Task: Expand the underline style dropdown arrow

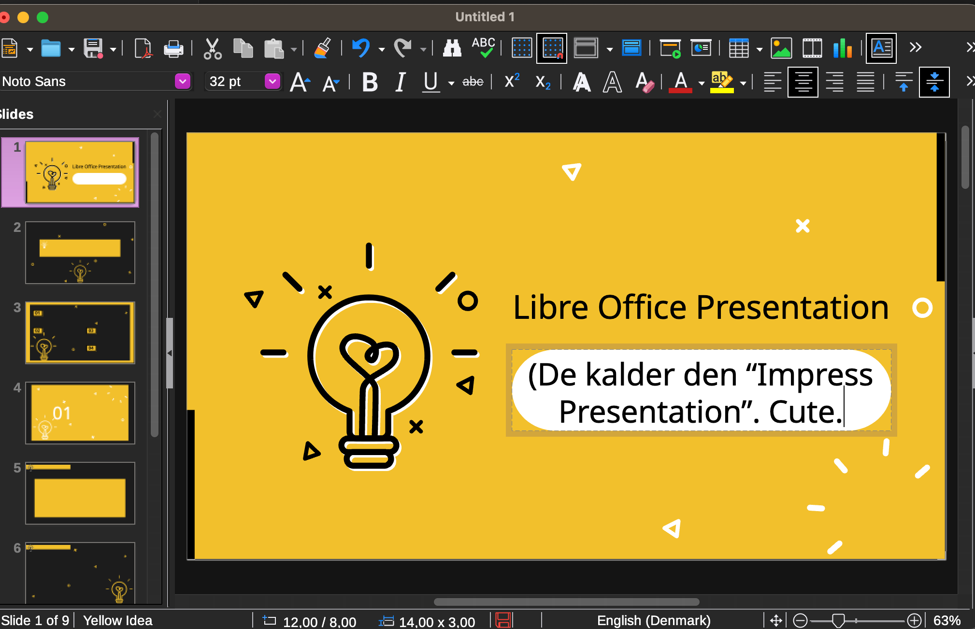Action: click(x=451, y=83)
